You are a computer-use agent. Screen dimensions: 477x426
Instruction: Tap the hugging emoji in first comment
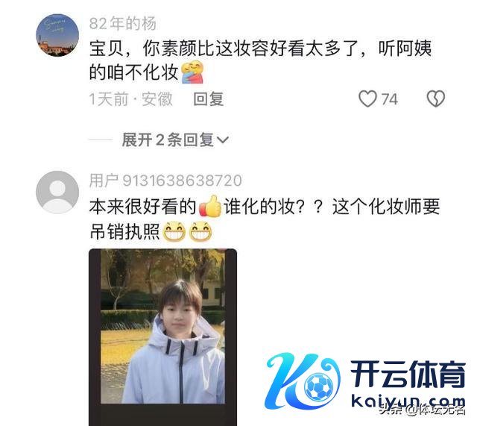tap(192, 72)
